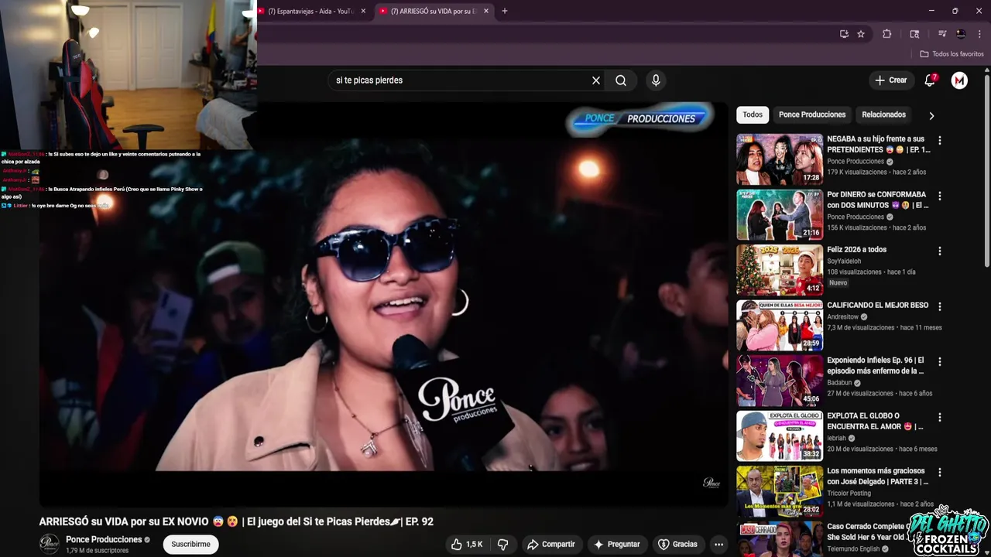
Task: Open the notifications bell
Action: pos(931,80)
